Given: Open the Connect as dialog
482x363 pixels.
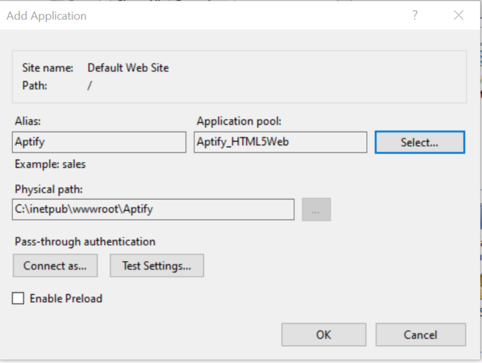Looking at the screenshot, I should point(55,266).
